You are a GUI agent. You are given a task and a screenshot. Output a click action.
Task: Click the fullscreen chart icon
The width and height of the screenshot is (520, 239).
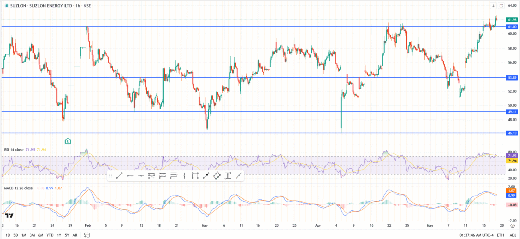[501, 6]
